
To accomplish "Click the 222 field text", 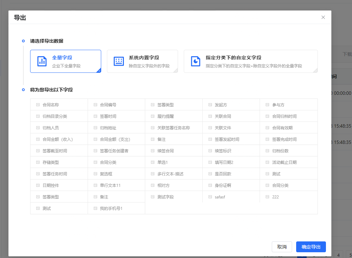I will (x=276, y=197).
